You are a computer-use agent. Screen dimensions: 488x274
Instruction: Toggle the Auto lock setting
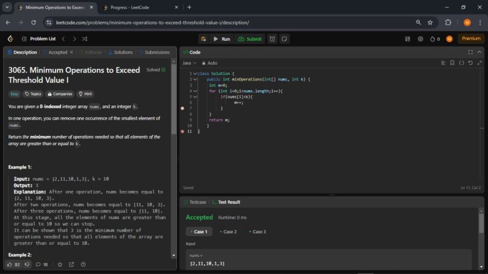click(210, 63)
